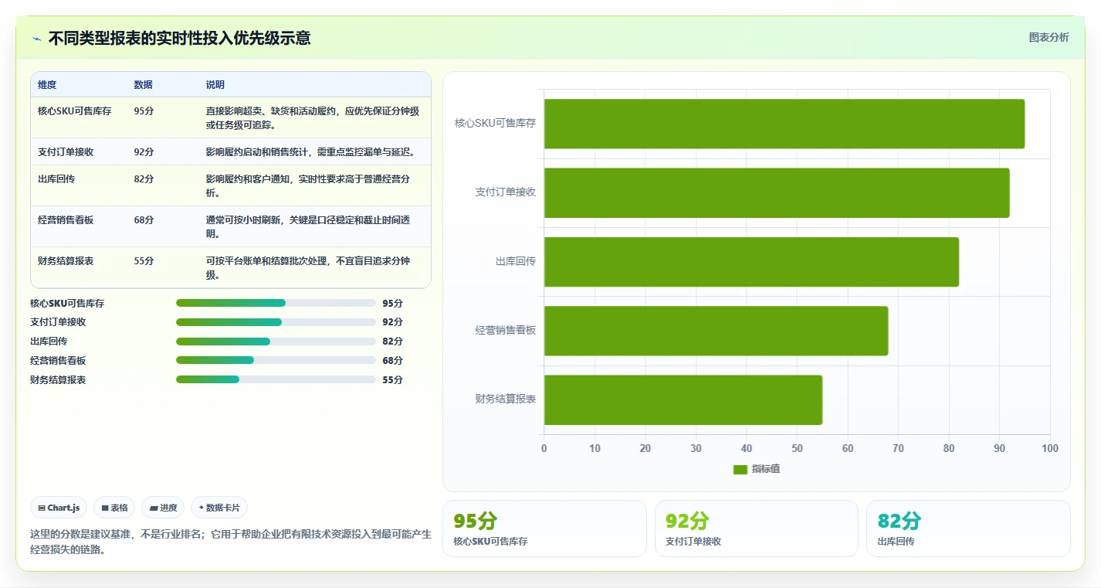
Task: Click the 财务结算报表 chart bar
Action: pos(683,400)
